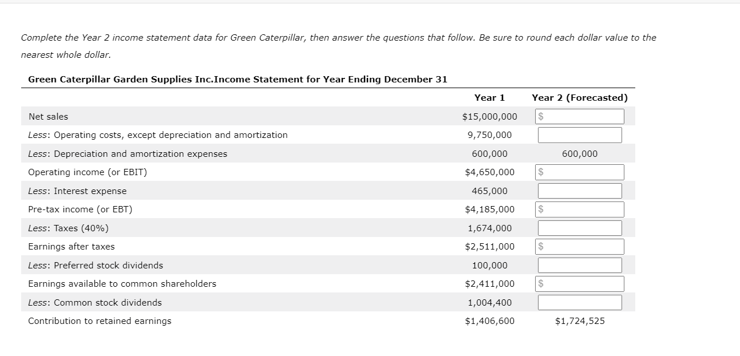Click the Contribution to retained earnings label
740x356 pixels.
pos(100,321)
